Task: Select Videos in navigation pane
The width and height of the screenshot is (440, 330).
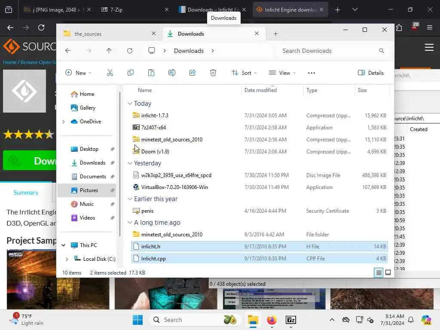Action: pyautogui.click(x=87, y=218)
